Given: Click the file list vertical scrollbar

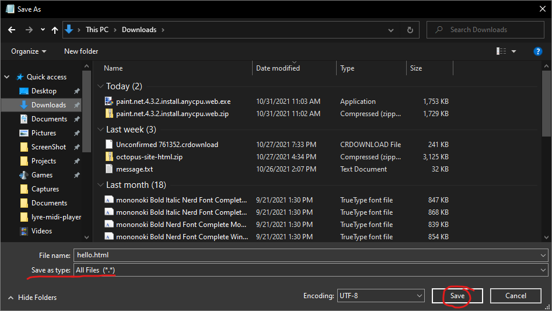Looking at the screenshot, I should point(546,103).
